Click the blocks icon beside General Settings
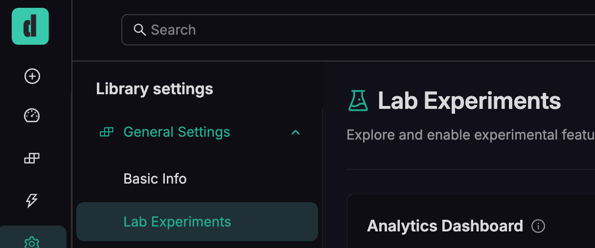The width and height of the screenshot is (595, 248). 106,132
